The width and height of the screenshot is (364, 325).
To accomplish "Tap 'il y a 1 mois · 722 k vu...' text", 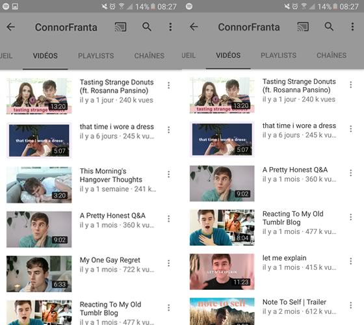I will [117, 270].
